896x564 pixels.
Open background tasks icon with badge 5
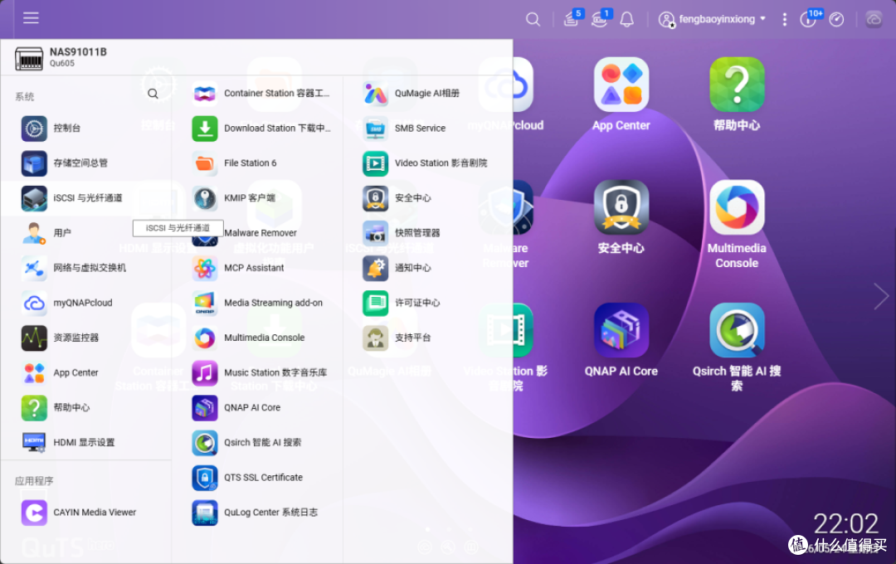click(x=572, y=19)
